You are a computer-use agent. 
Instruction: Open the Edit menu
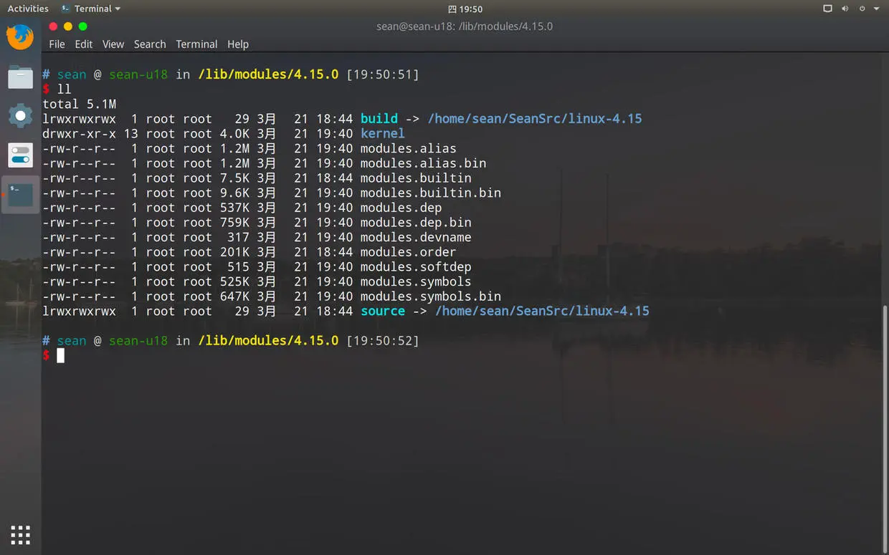click(84, 44)
